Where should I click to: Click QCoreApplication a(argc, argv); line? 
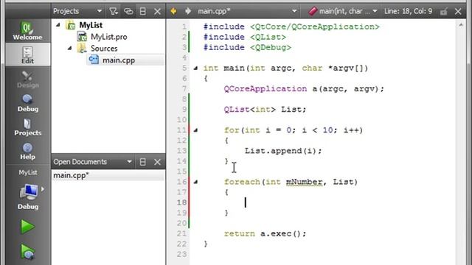[304, 89]
